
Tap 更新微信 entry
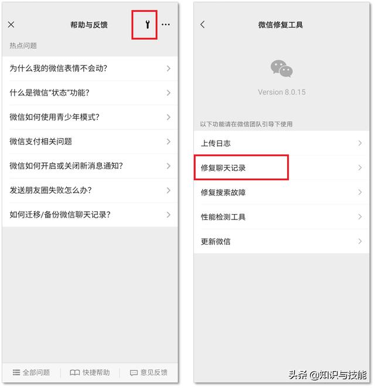click(x=282, y=241)
